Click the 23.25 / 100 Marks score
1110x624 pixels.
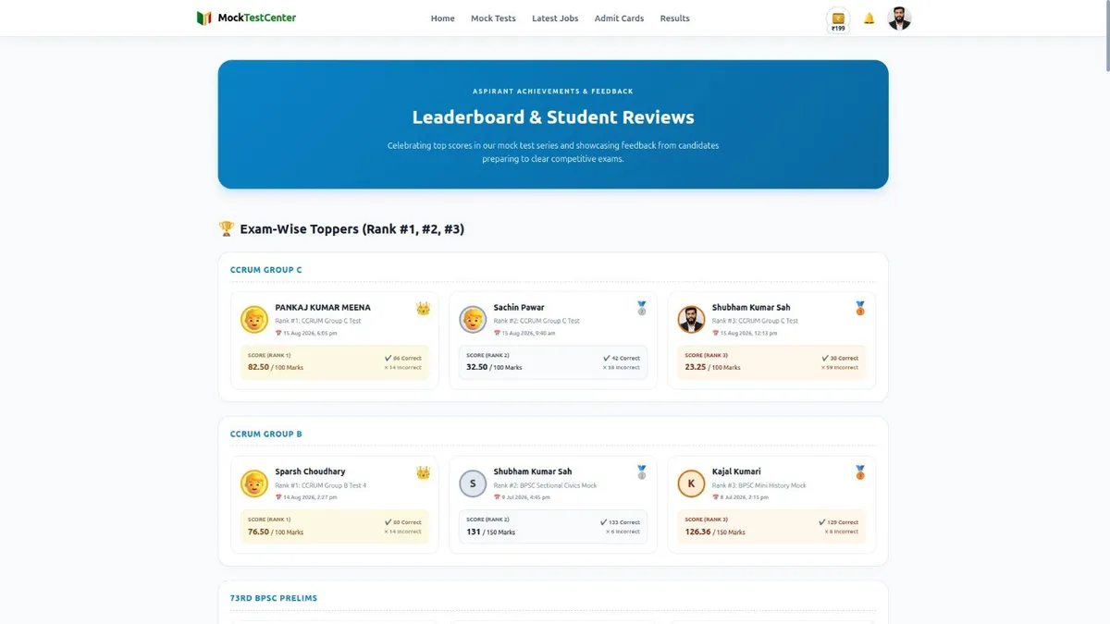click(712, 367)
